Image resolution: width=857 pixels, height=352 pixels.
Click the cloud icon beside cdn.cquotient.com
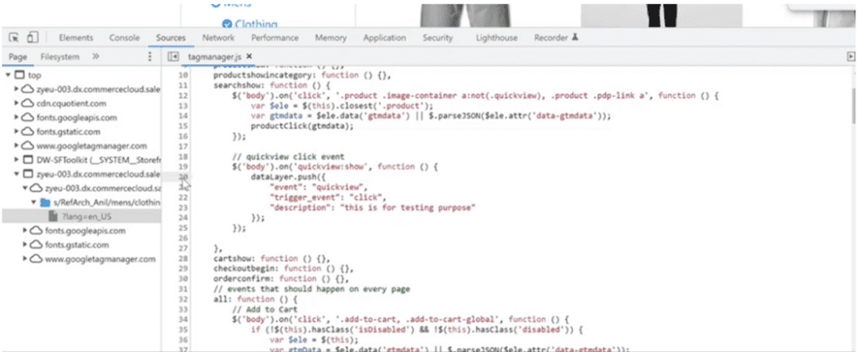[x=28, y=103]
